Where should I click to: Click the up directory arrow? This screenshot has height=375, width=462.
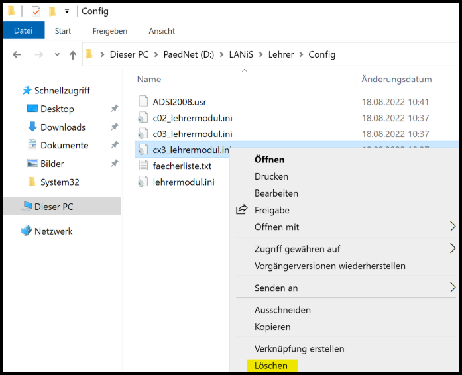[x=72, y=55]
